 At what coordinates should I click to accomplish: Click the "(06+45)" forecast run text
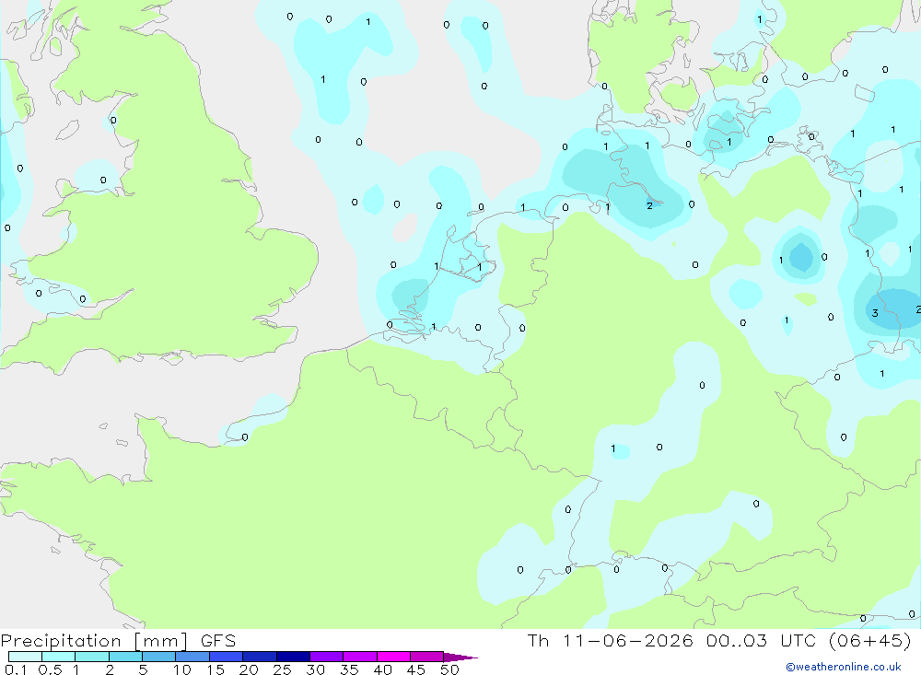[870, 640]
